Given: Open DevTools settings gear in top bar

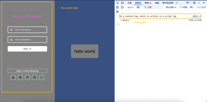Looking at the screenshot, I should (194, 3).
